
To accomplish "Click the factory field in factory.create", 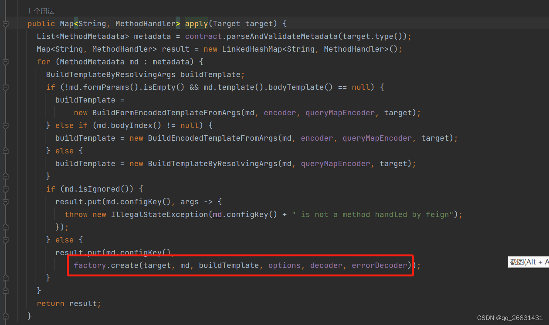I will point(90,266).
